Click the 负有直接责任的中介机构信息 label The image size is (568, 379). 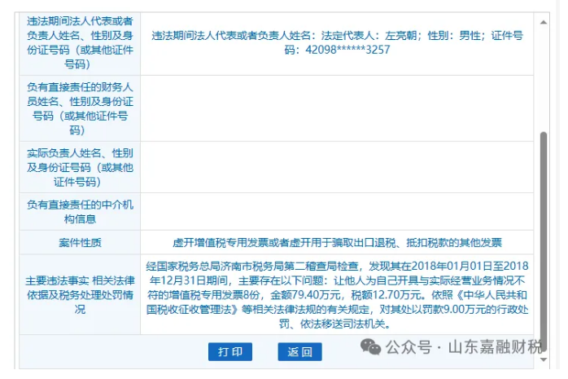[80, 212]
